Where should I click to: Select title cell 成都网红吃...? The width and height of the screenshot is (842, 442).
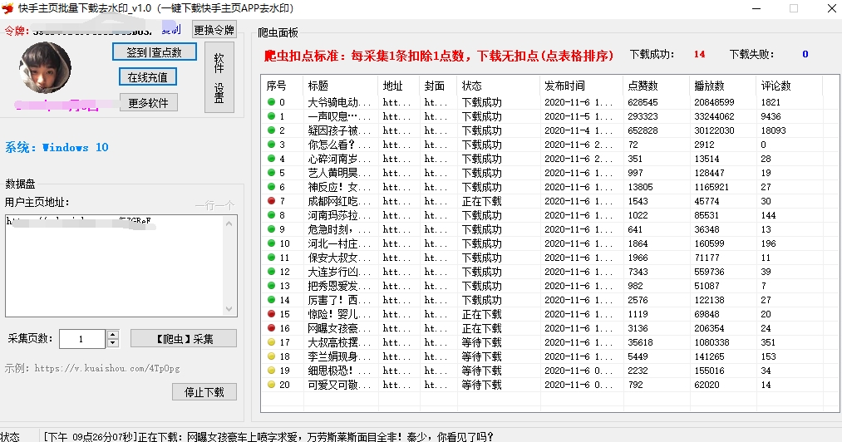(339, 201)
